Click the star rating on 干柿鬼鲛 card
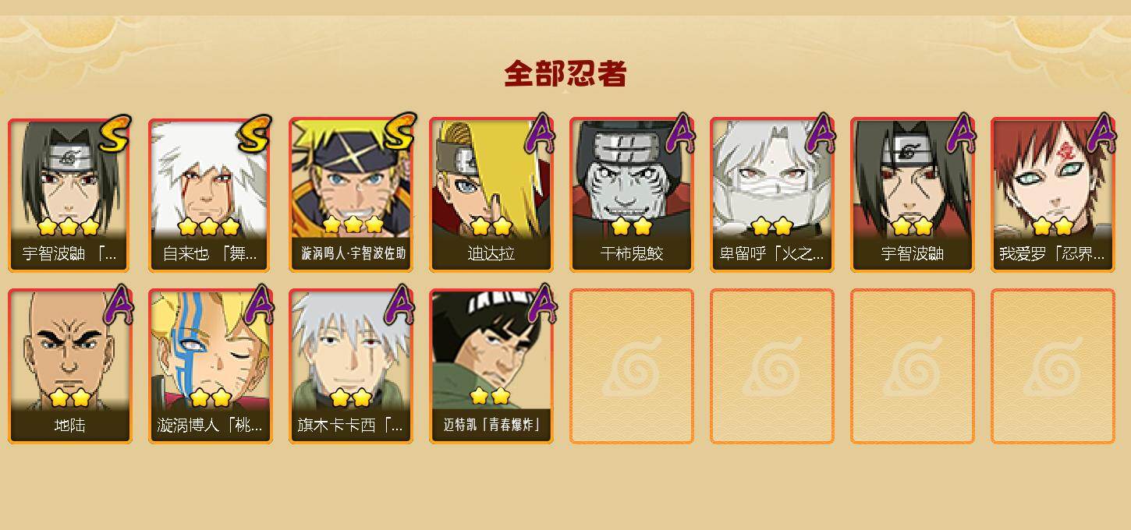1131x530 pixels. pyautogui.click(x=632, y=226)
